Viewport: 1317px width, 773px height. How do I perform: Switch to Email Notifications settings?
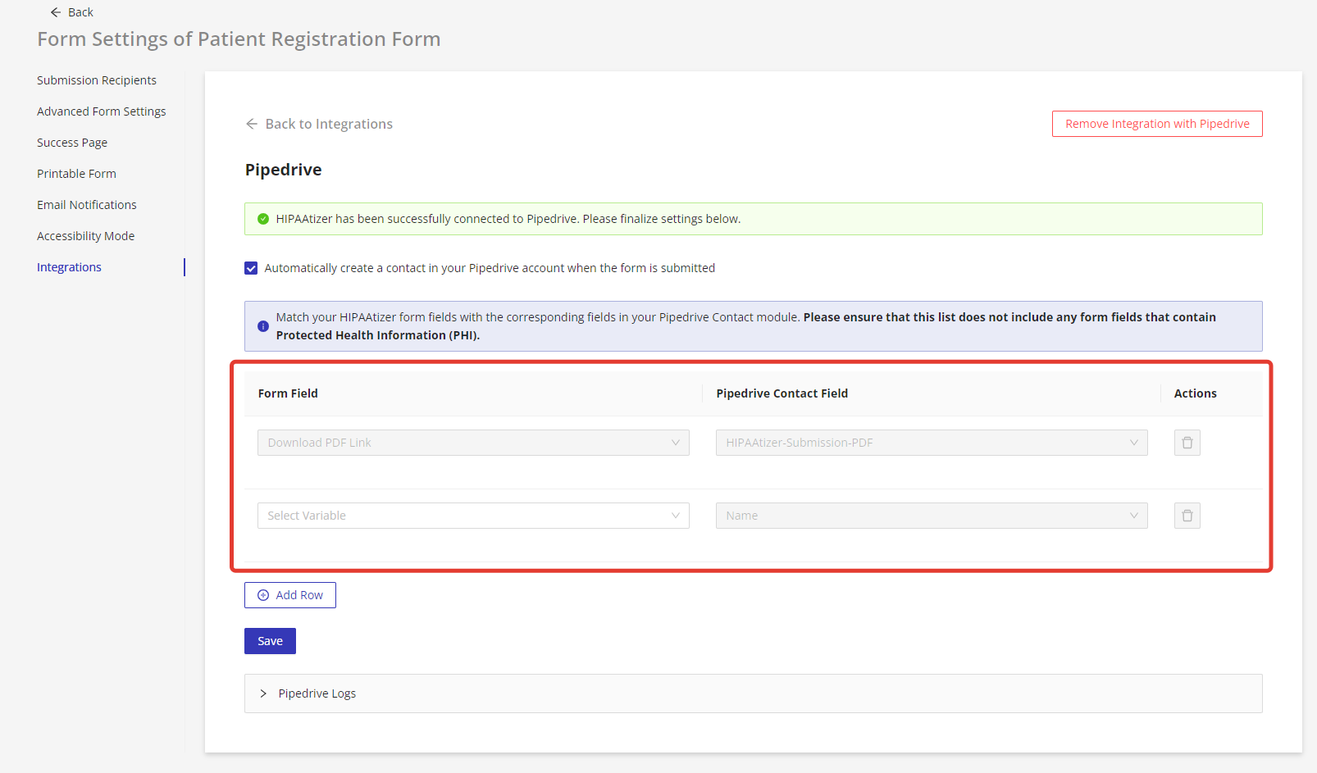(x=87, y=205)
